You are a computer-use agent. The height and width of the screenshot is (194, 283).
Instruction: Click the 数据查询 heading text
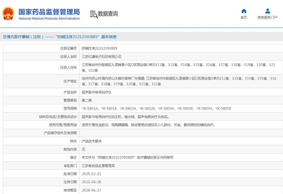(108, 14)
